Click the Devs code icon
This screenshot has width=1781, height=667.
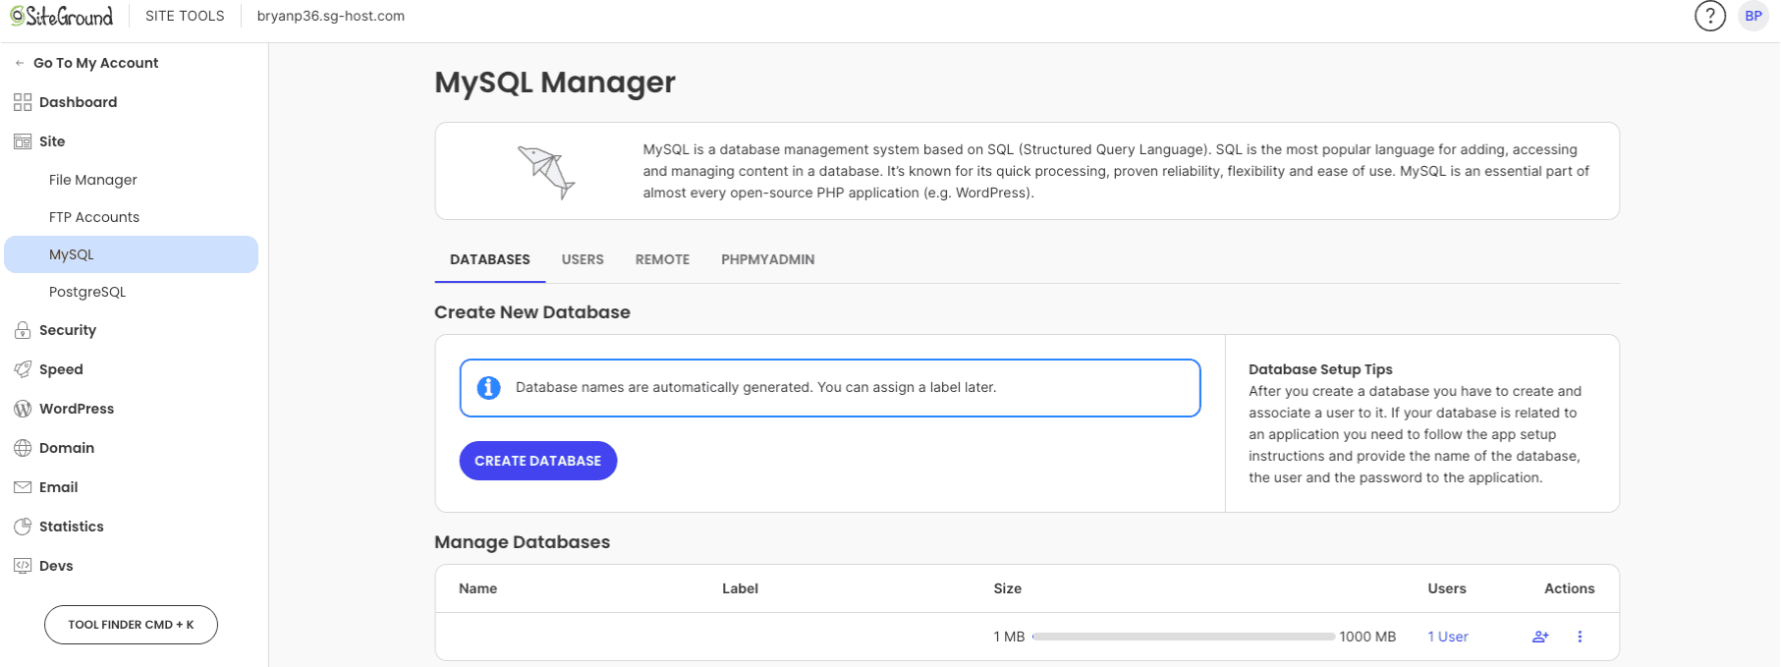(23, 566)
